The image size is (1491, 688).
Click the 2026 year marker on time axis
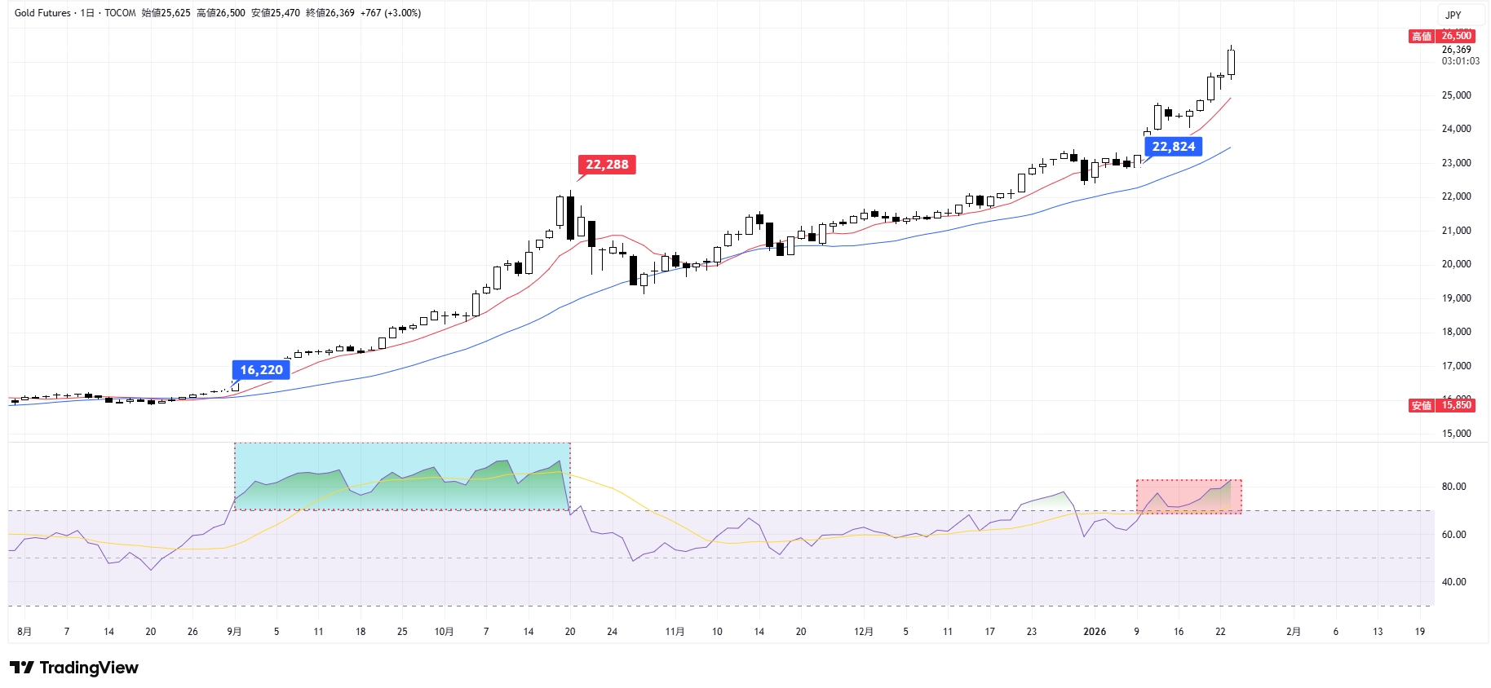(x=1094, y=632)
